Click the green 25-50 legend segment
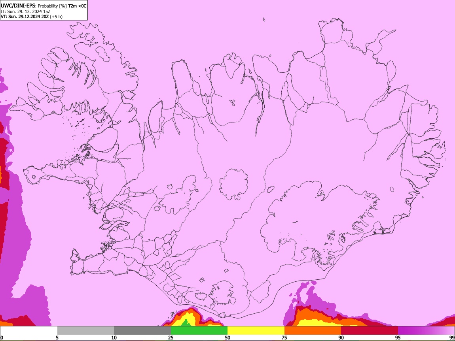The image size is (455, 341). 199,331
